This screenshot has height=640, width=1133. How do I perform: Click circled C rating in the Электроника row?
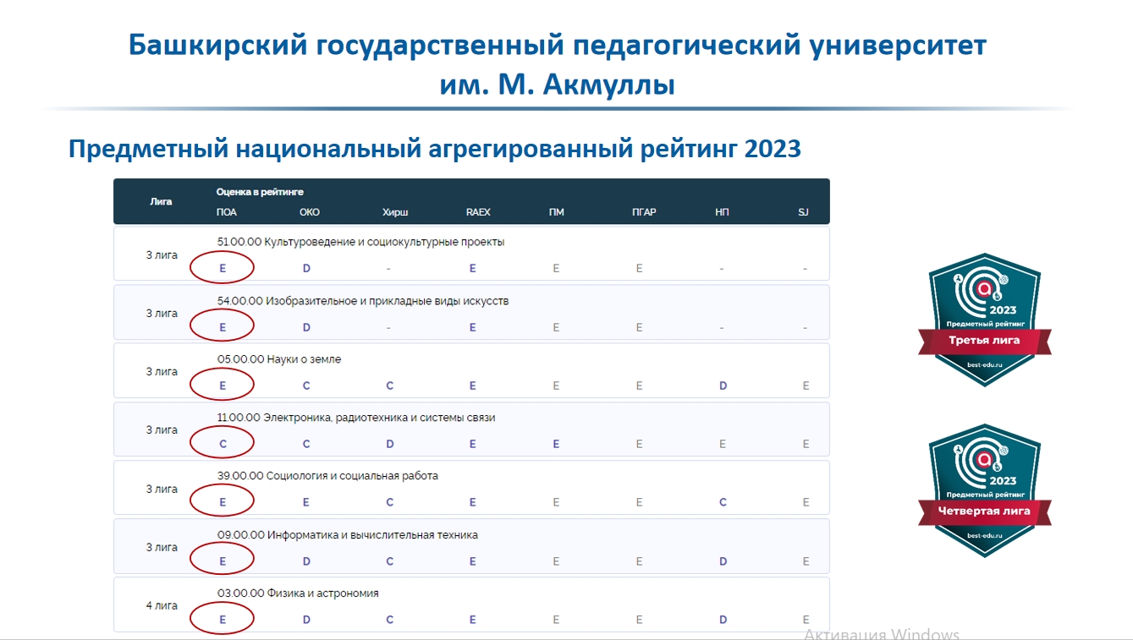coord(223,444)
